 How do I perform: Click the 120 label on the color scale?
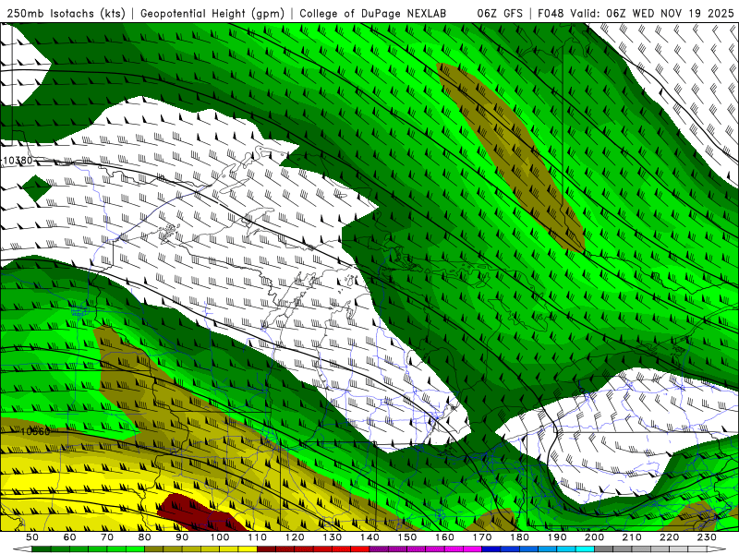click(295, 537)
